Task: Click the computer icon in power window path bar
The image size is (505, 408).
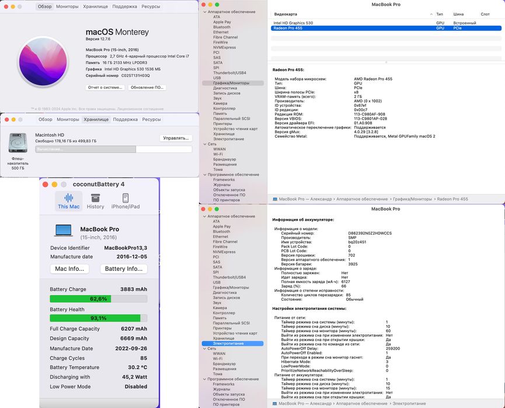Action: pyautogui.click(x=274, y=403)
